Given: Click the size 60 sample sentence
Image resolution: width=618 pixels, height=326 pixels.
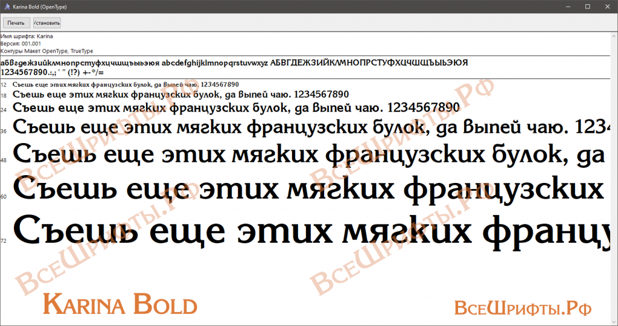Looking at the screenshot, I should tap(308, 191).
